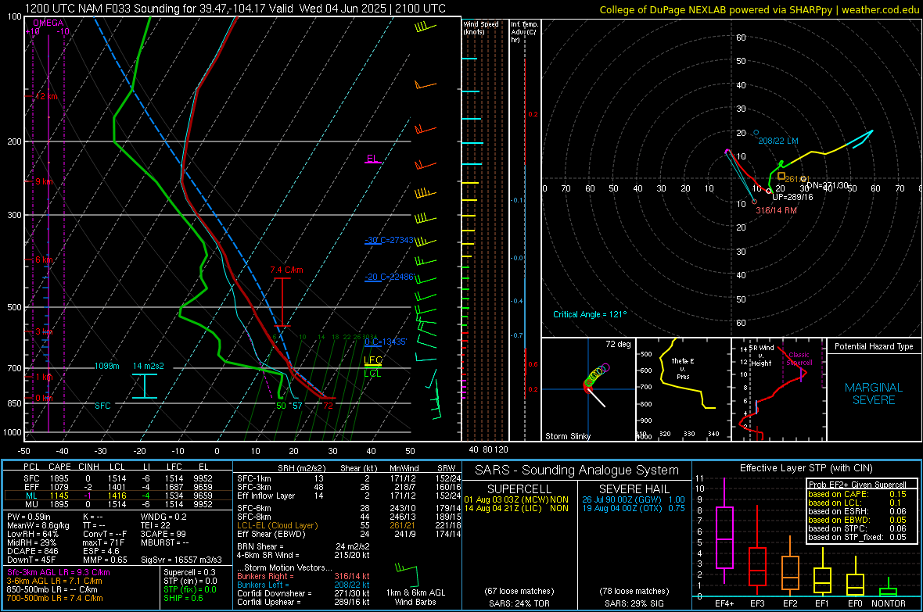Select the MU parcel row in CAPE table
Viewport: 923px width, 612px height.
[118, 503]
